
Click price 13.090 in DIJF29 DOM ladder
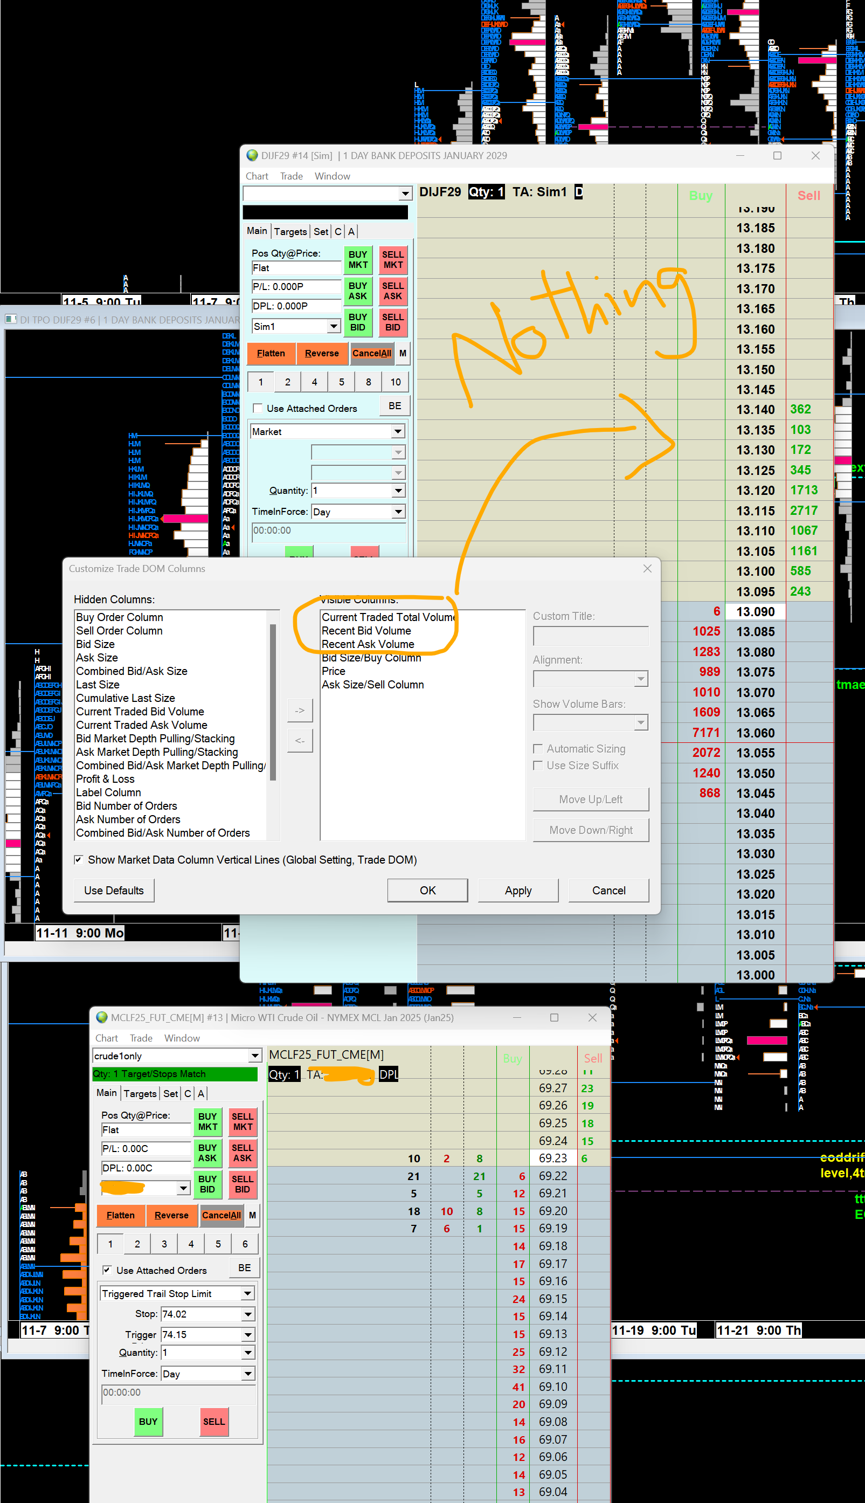click(755, 612)
